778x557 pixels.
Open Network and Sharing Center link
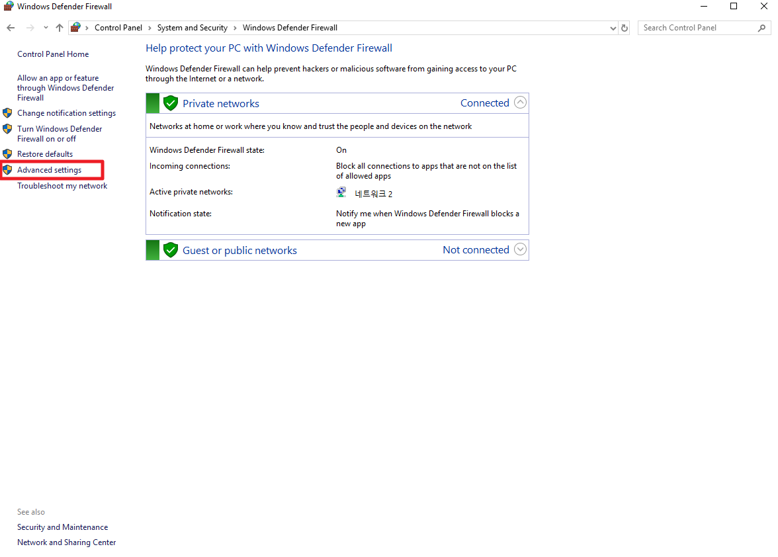[66, 542]
